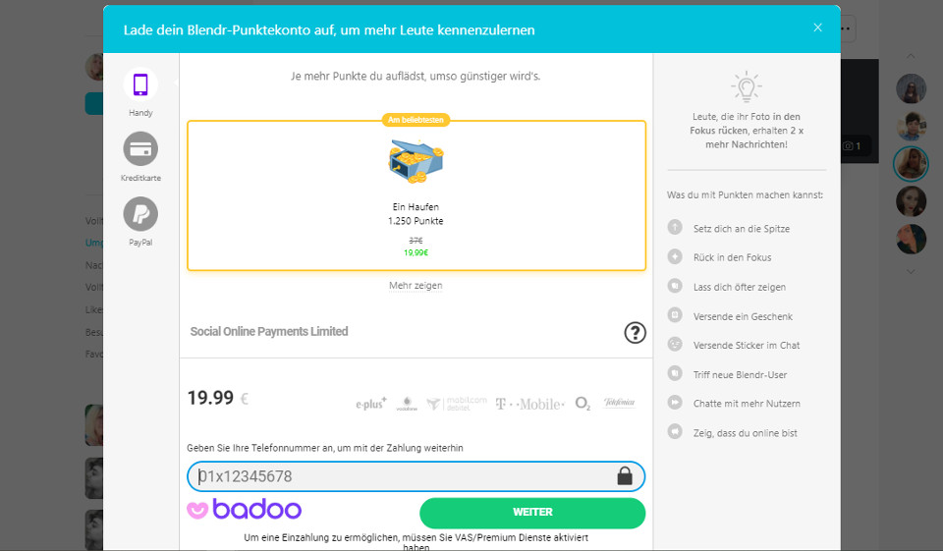Click the badoo logo

(245, 510)
